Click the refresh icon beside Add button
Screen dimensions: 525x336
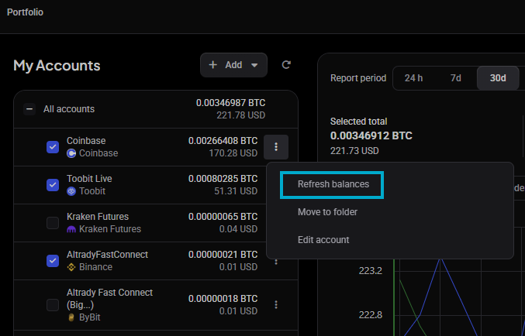tap(286, 65)
